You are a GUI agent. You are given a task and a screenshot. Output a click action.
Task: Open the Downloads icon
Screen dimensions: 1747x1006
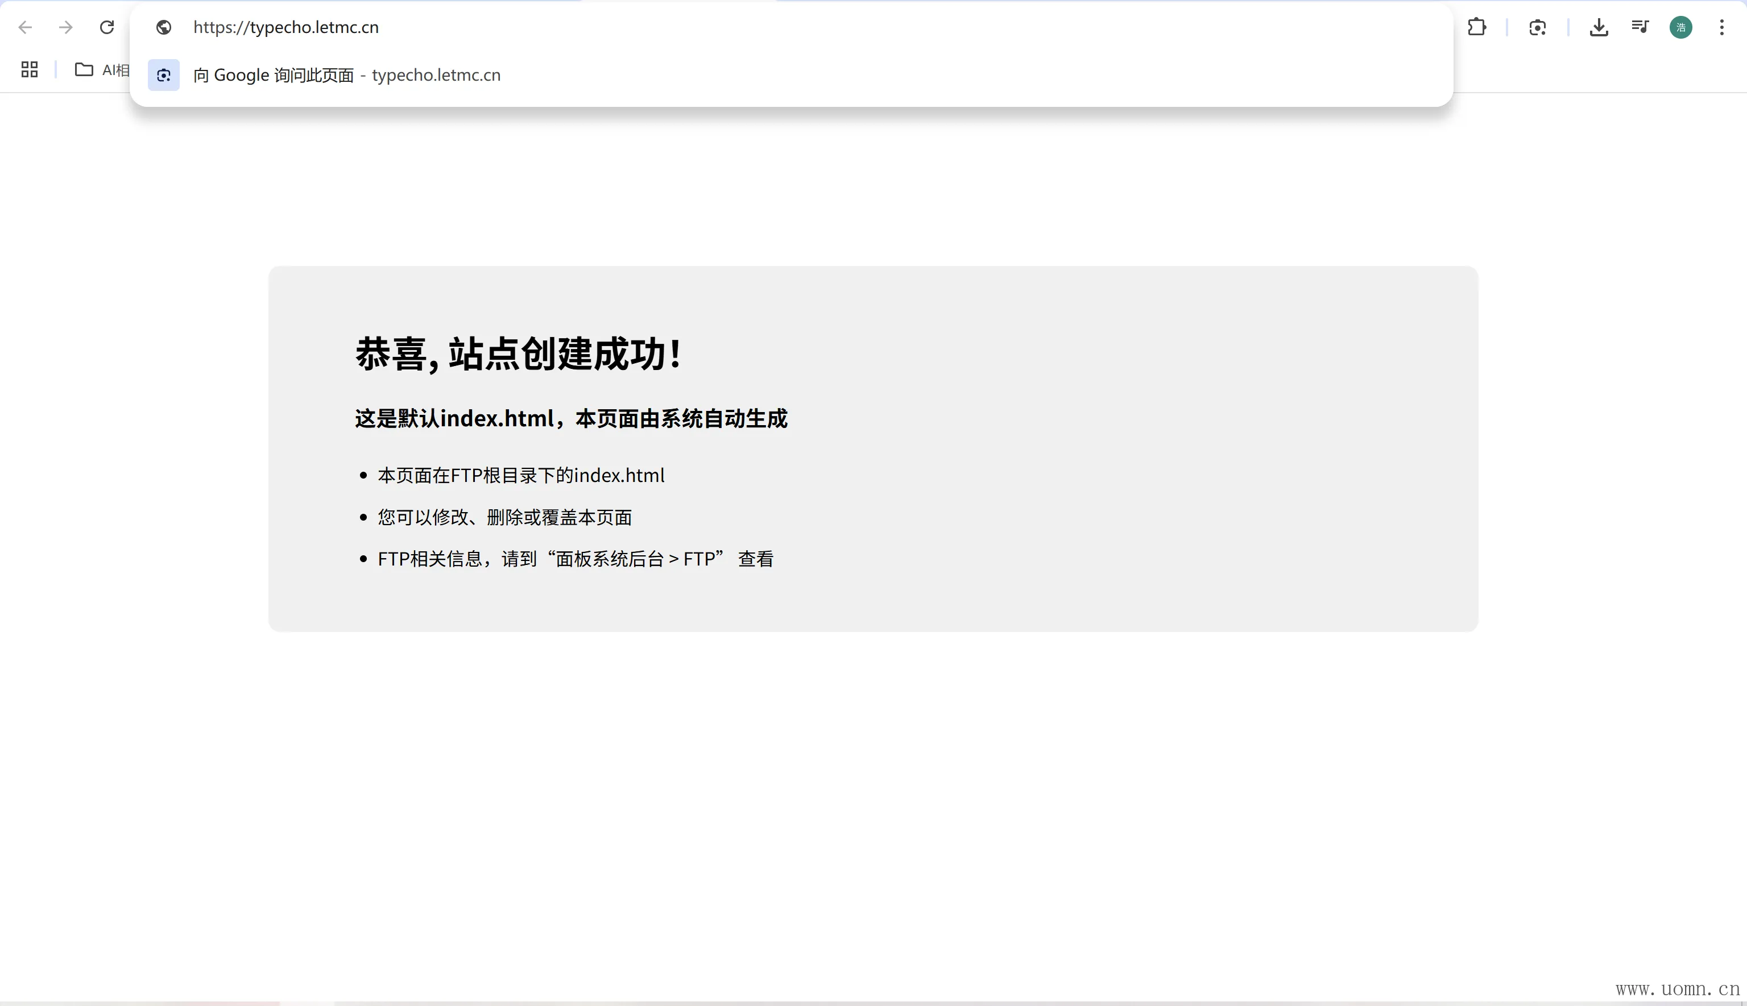[1599, 27]
